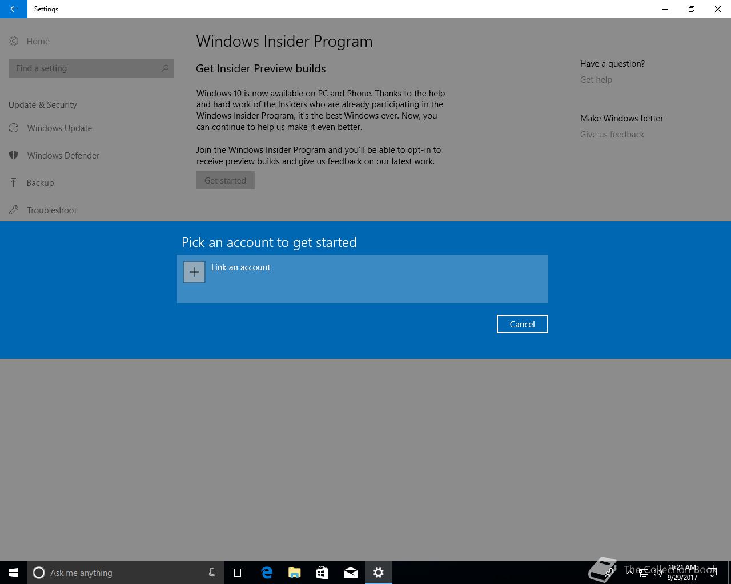731x584 pixels.
Task: Click the search magnifier icon in settings
Action: (x=165, y=68)
